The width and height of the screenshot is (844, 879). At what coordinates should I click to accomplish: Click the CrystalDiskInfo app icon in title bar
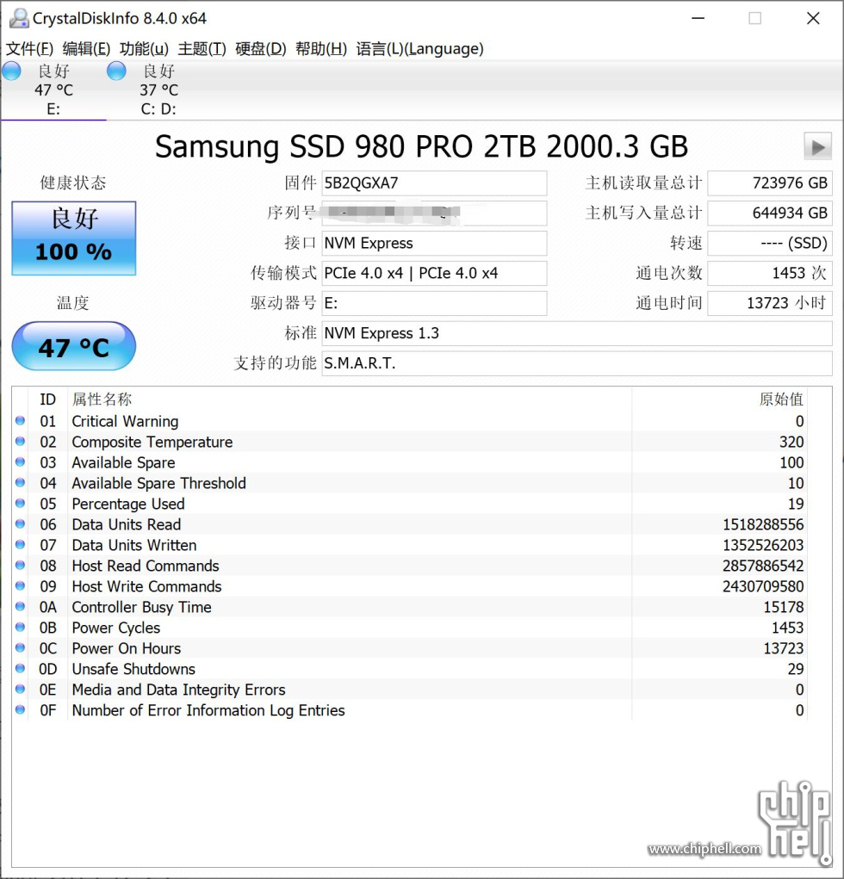coord(19,18)
